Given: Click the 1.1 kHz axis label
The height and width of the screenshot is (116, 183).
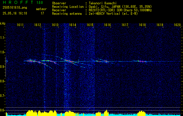Looking at the screenshot, I should coord(2,38).
